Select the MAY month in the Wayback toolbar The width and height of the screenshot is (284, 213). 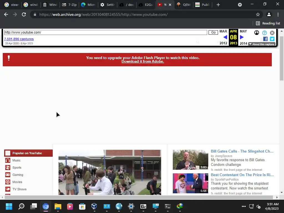click(x=243, y=31)
